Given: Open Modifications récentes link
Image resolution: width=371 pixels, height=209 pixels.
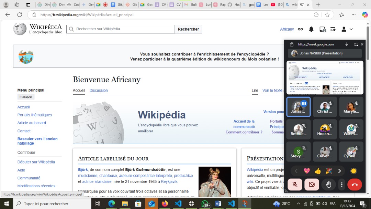Looking at the screenshot, I should tap(36, 186).
